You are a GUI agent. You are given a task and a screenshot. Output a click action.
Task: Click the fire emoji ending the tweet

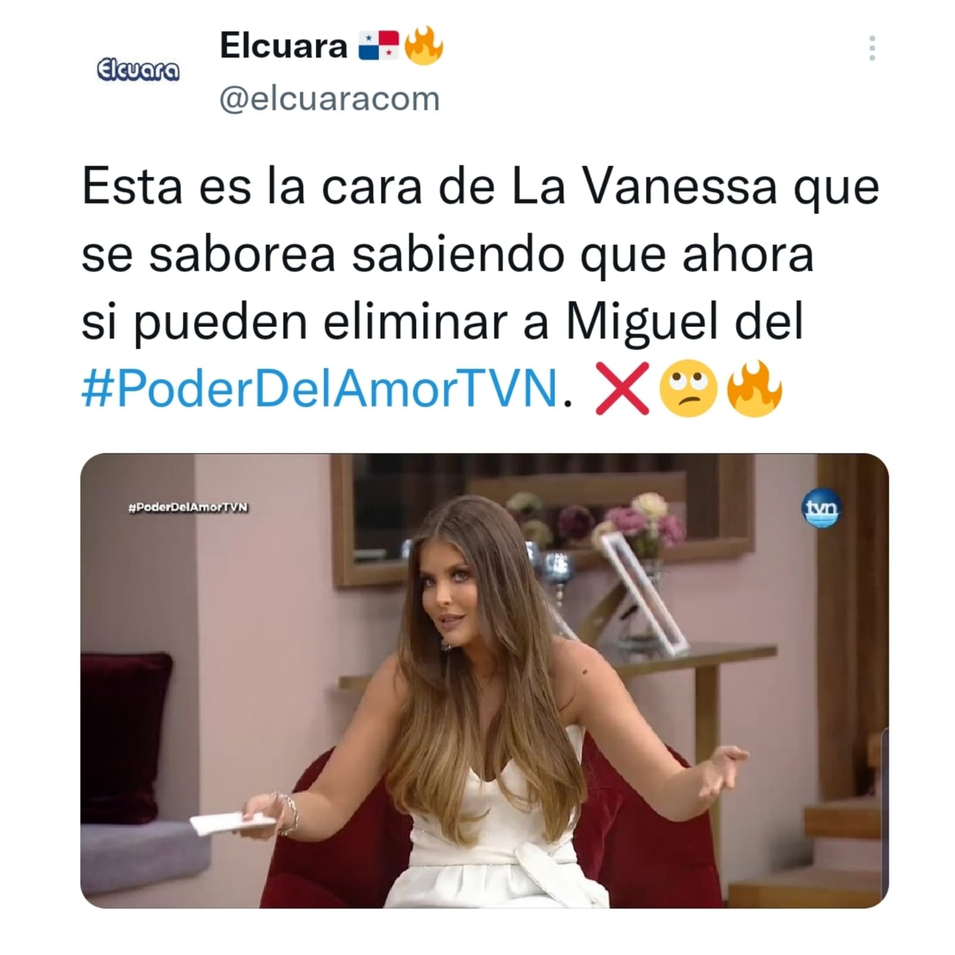pyautogui.click(x=754, y=389)
